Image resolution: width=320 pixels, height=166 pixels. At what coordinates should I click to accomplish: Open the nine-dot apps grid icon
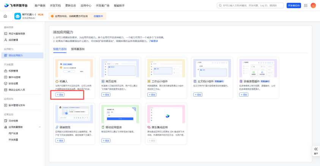click(306, 6)
